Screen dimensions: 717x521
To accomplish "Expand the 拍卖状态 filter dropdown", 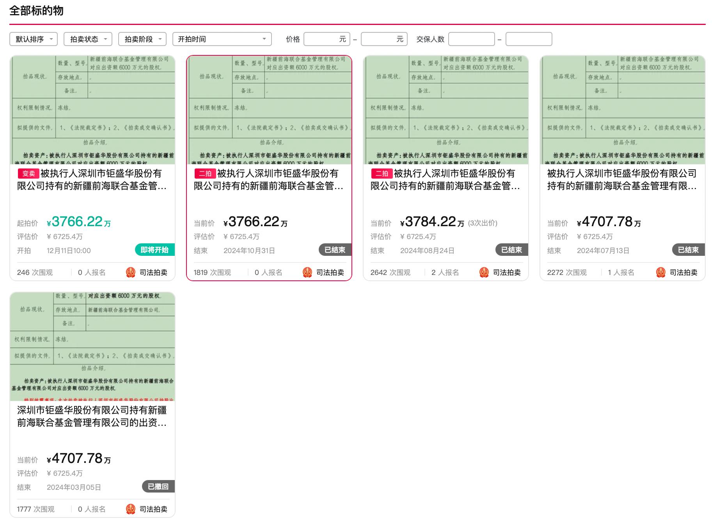I will click(87, 39).
